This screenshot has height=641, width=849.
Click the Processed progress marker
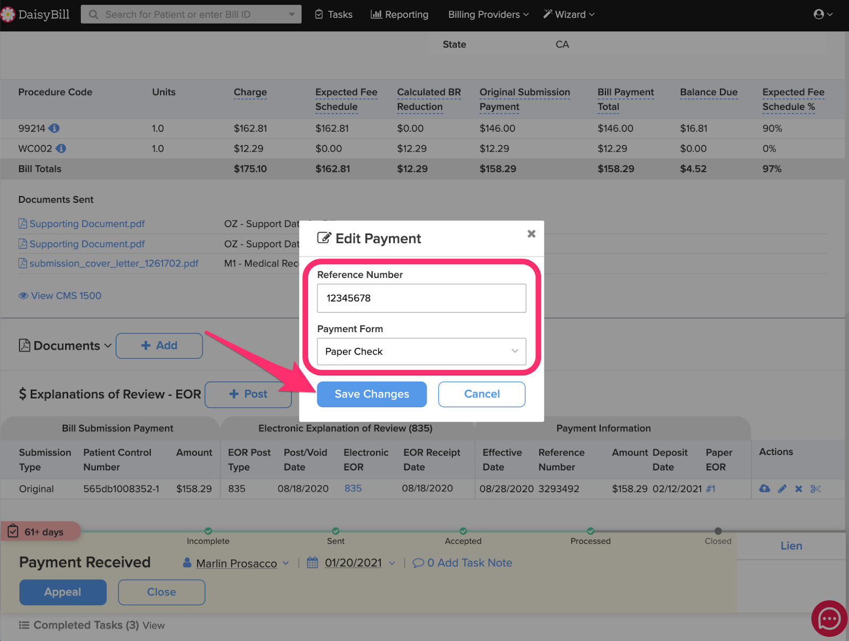(591, 531)
